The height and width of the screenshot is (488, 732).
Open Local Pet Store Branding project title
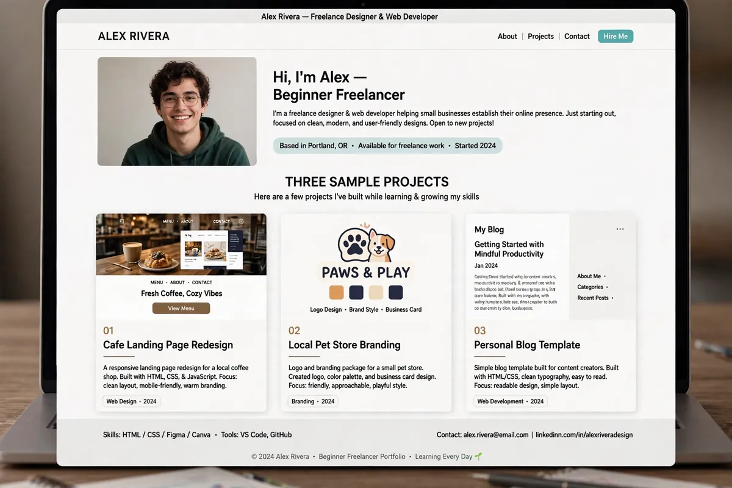[x=344, y=345]
